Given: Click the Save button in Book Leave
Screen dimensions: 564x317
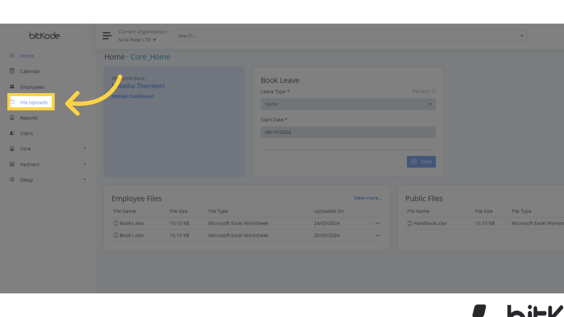Looking at the screenshot, I should pos(421,161).
